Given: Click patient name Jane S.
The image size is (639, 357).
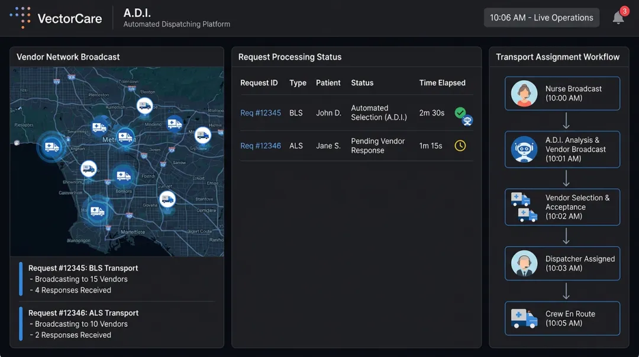Looking at the screenshot, I should (328, 146).
